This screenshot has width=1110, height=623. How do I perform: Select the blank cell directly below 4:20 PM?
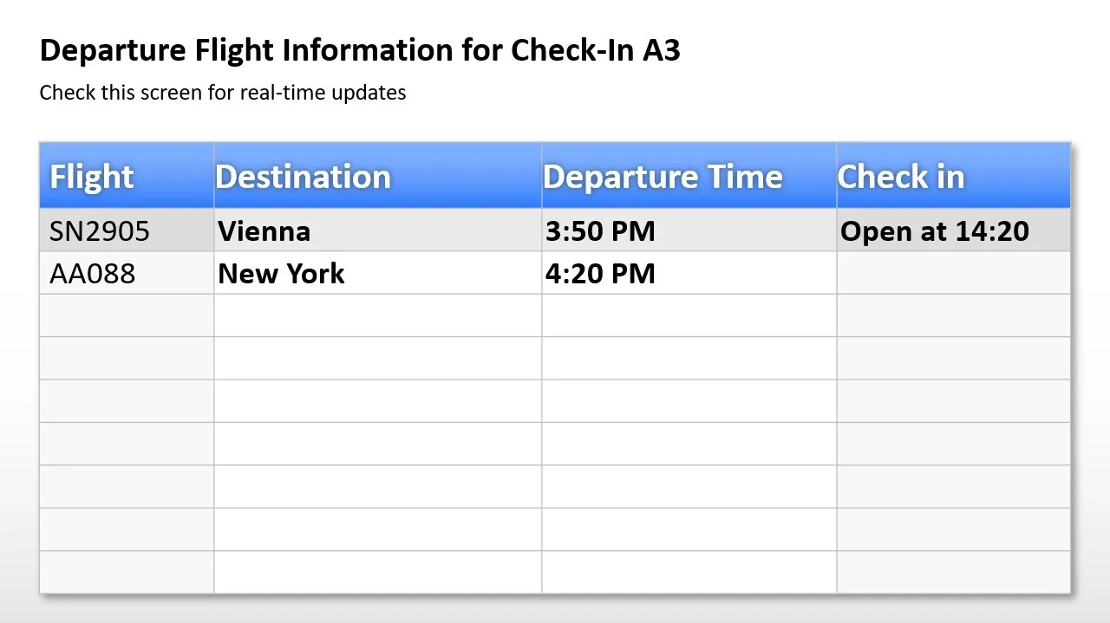tap(689, 315)
